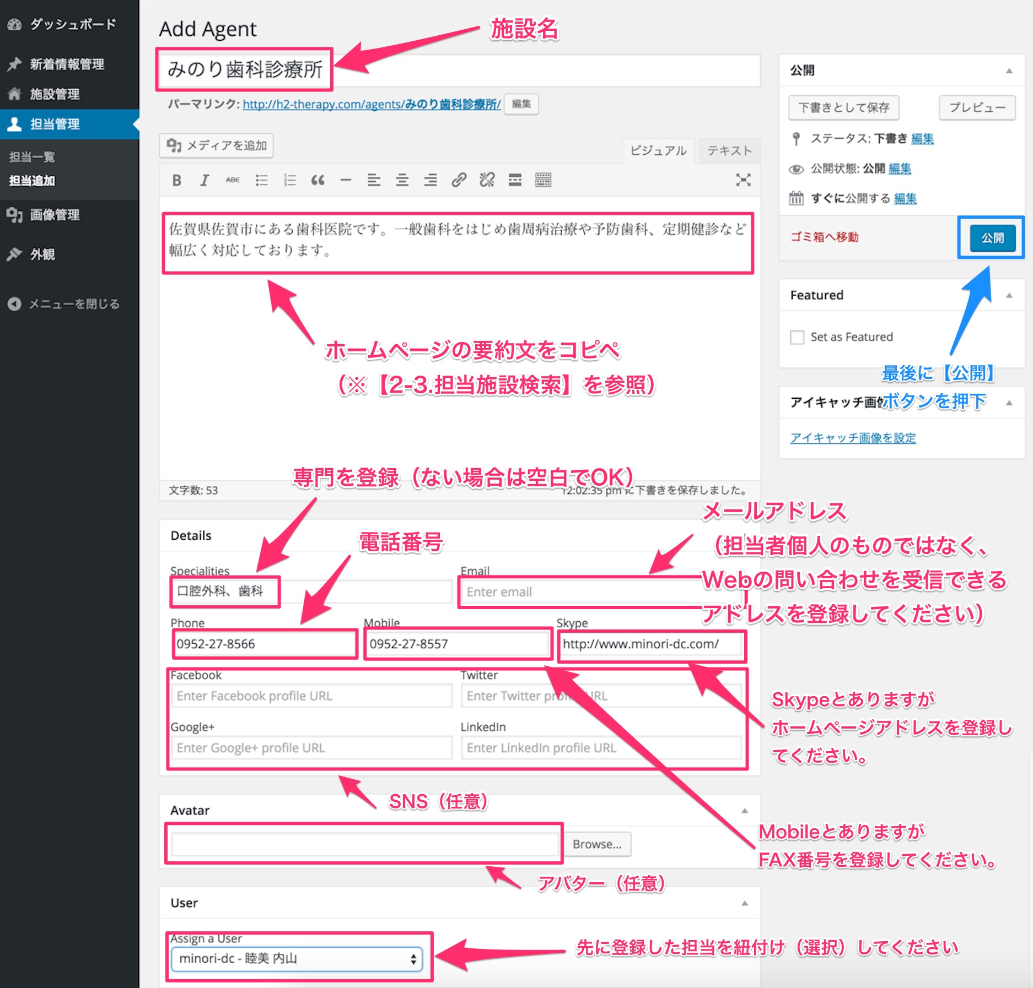Open 施設管理 in the sidebar
This screenshot has width=1033, height=988.
pyautogui.click(x=55, y=94)
